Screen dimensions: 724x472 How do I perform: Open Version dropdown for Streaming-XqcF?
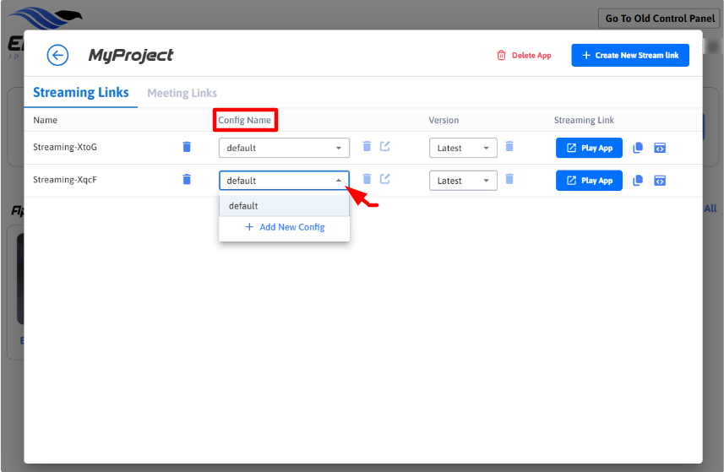tap(463, 181)
